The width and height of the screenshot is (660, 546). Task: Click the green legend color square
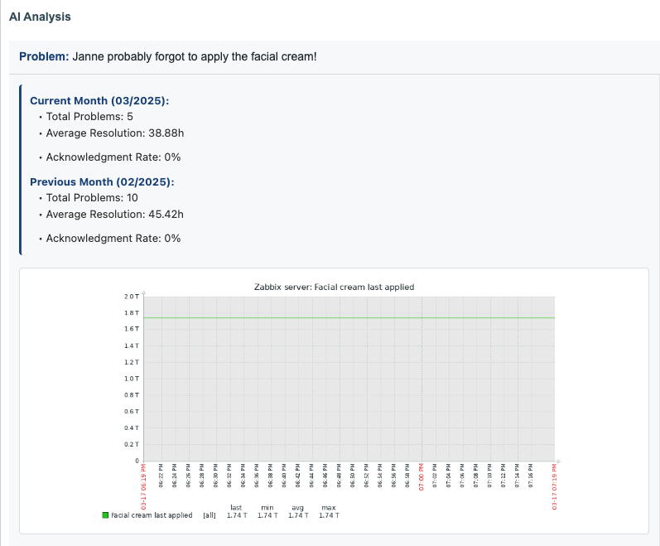(x=105, y=515)
